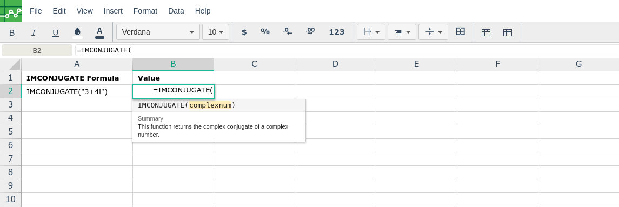Decrease decimal places
This screenshot has width=619, height=207.
[288, 32]
